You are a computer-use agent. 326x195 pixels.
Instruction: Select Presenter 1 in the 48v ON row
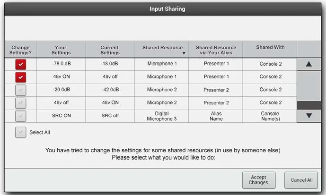point(216,77)
